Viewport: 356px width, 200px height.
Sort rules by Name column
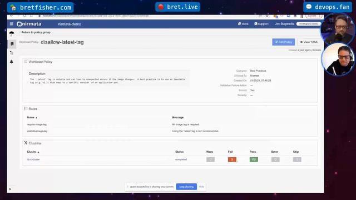click(32, 117)
